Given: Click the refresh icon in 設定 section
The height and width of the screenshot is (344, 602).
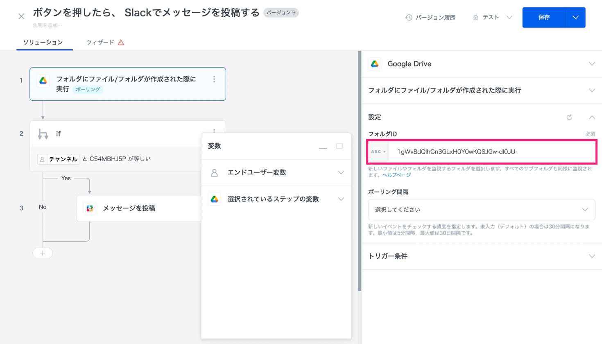Looking at the screenshot, I should (569, 117).
